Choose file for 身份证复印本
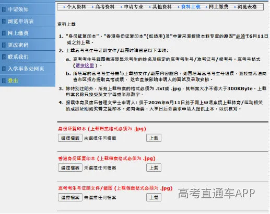Screen dimensions: 270x214 70,138
